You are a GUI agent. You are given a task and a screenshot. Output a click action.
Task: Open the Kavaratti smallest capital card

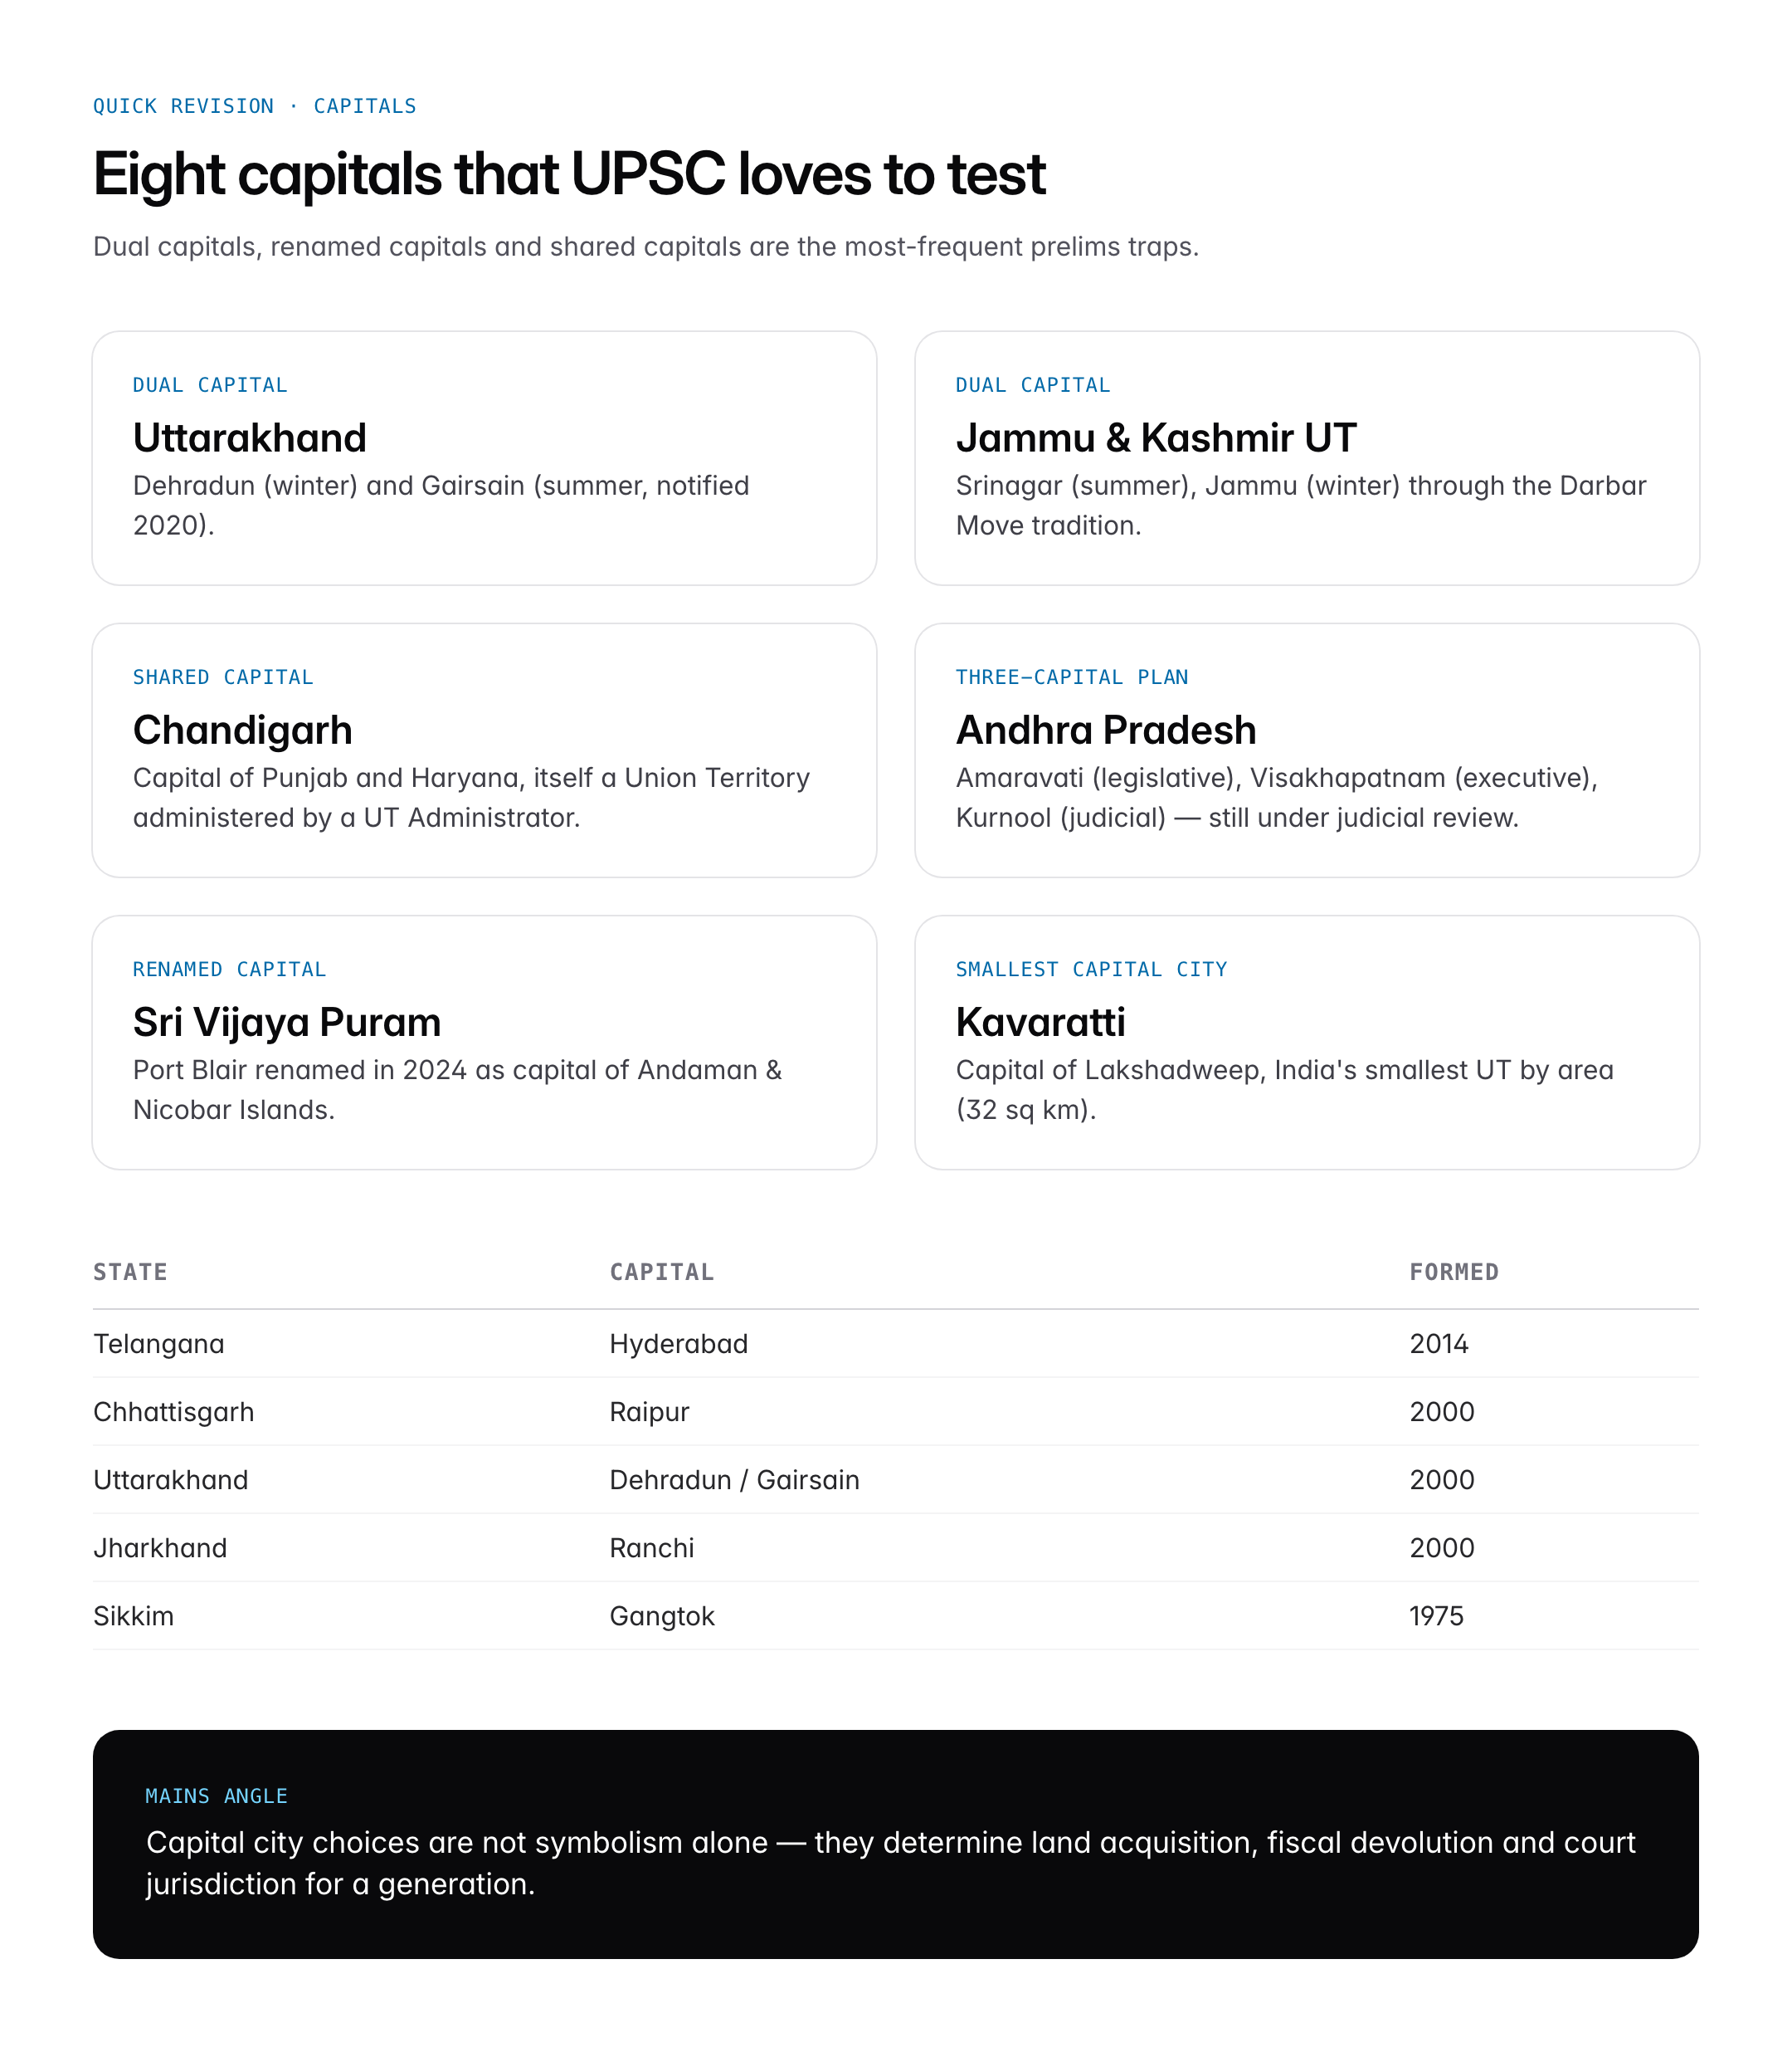point(1306,1043)
